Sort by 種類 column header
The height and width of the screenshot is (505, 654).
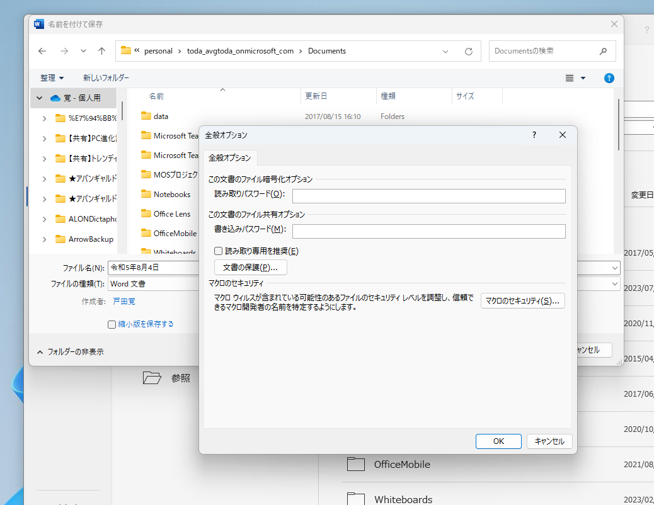pyautogui.click(x=388, y=96)
